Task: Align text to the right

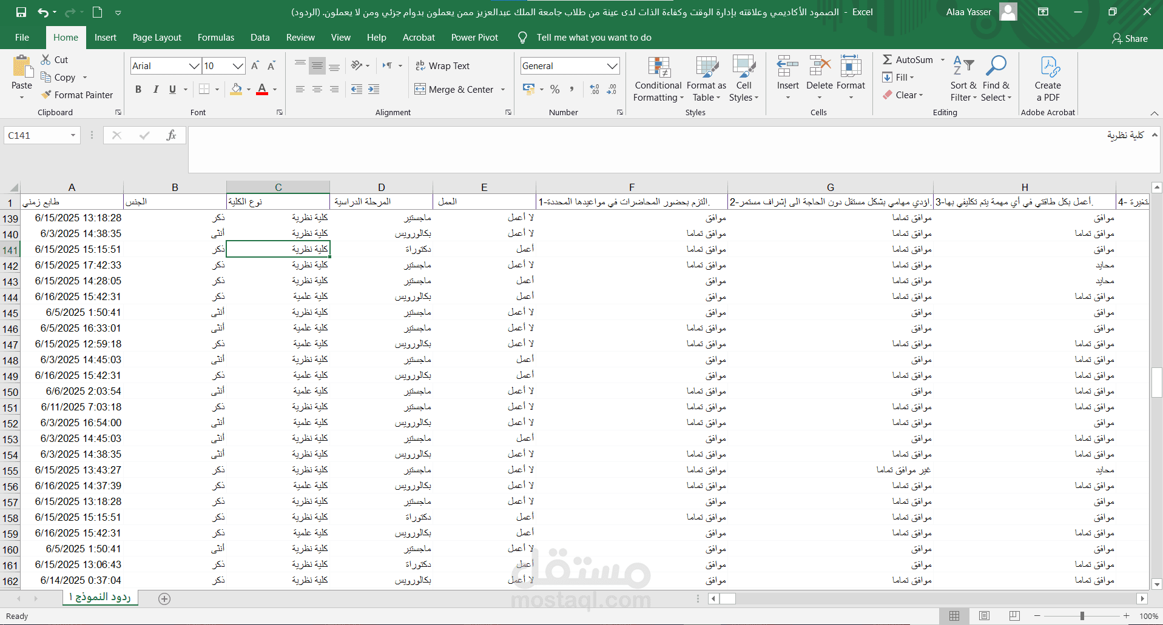Action: tap(334, 89)
